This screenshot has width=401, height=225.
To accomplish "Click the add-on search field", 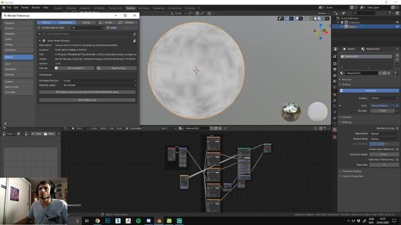I will [x=121, y=27].
